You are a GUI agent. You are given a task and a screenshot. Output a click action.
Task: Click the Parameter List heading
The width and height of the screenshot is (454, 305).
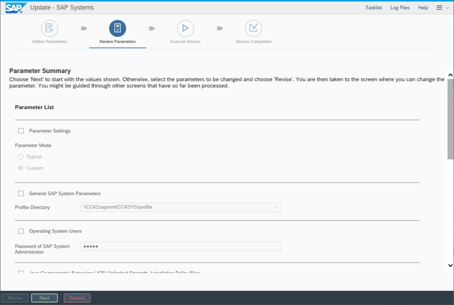[x=35, y=107]
